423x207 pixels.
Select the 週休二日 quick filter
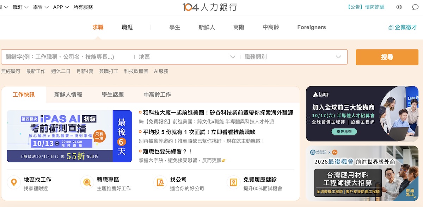pos(61,71)
